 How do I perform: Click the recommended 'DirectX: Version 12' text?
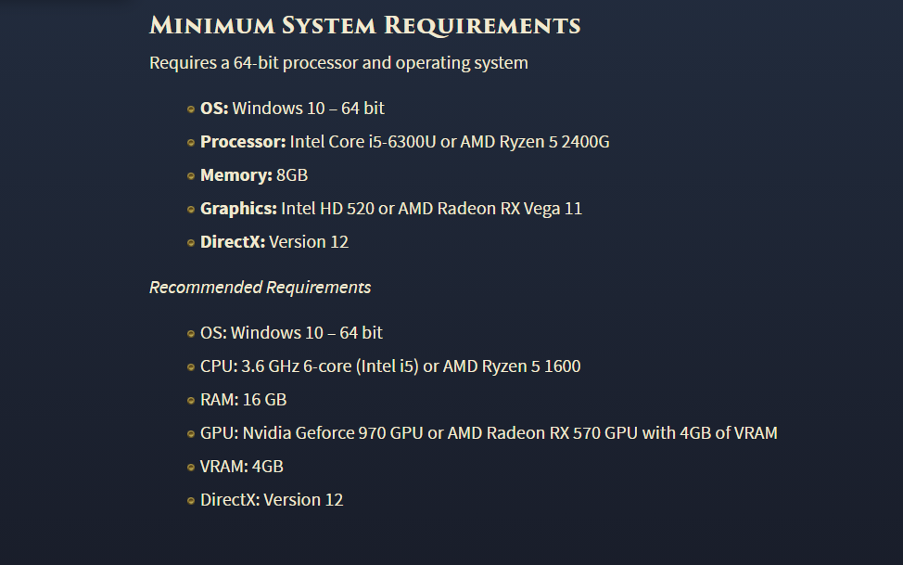point(272,500)
